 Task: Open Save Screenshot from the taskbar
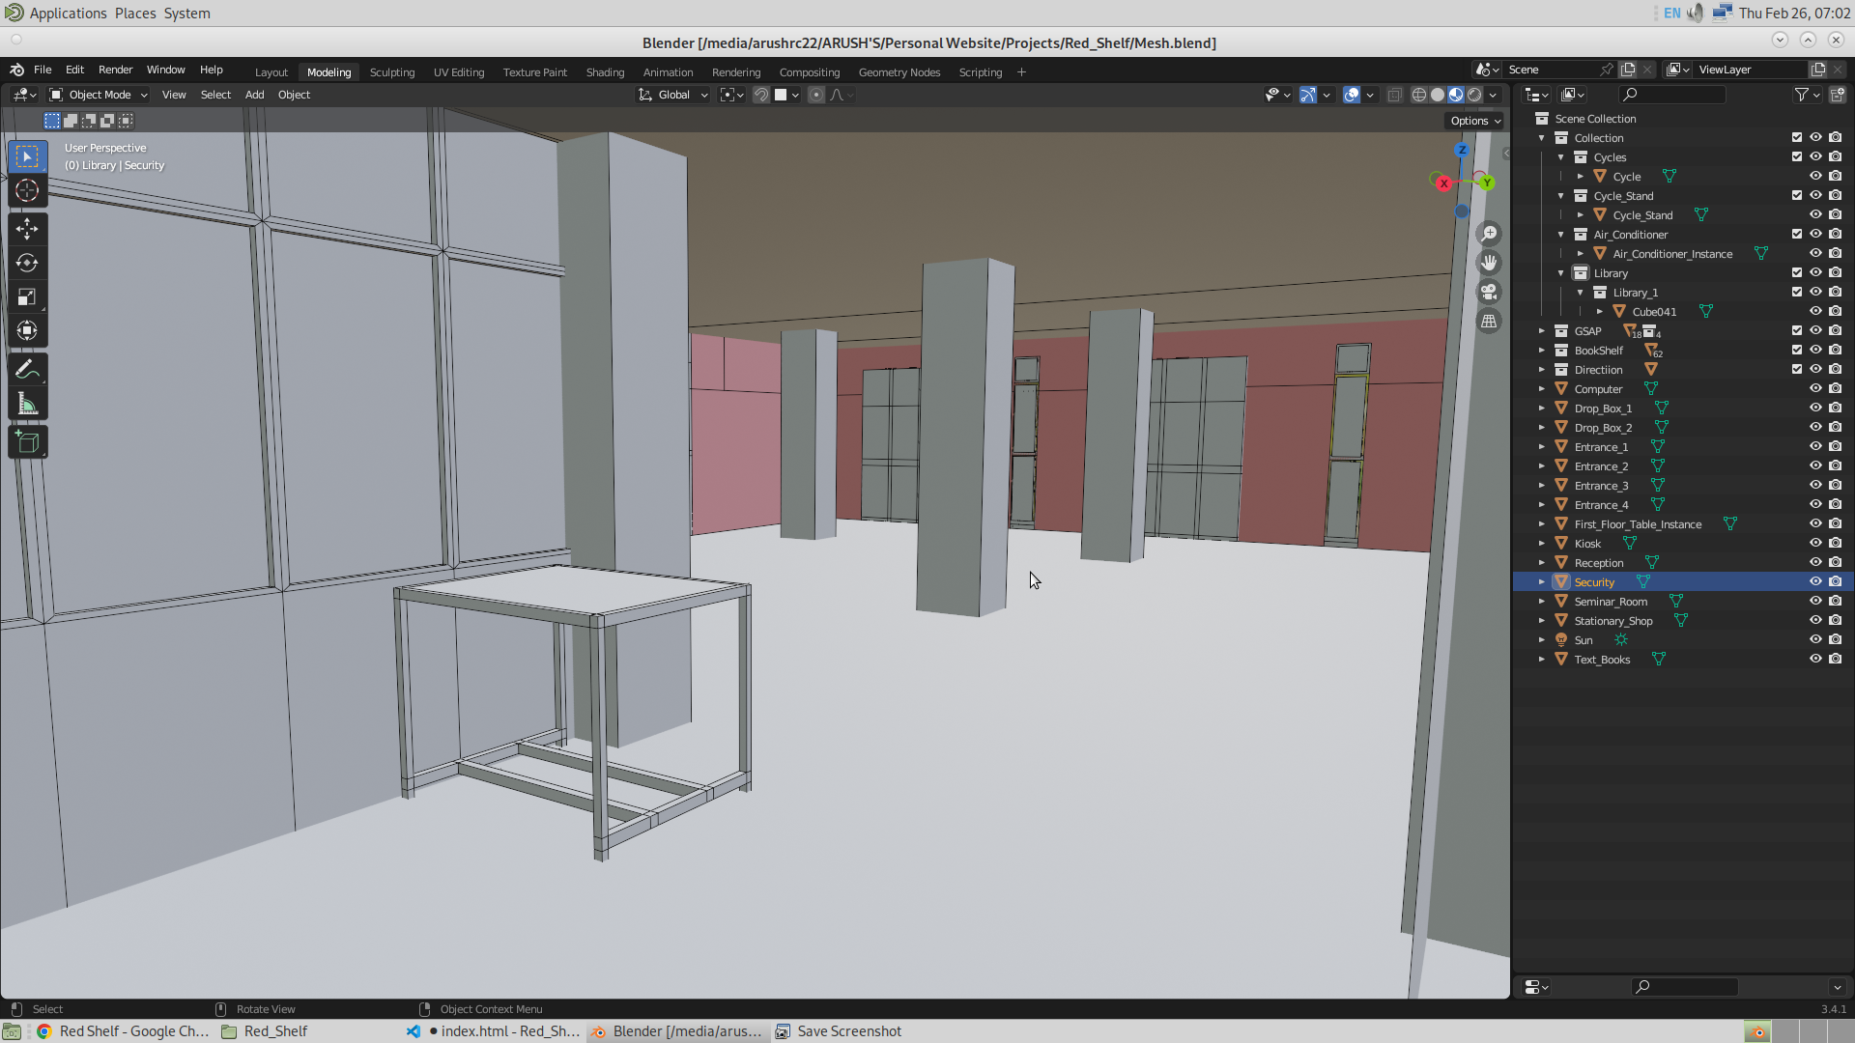tap(838, 1030)
